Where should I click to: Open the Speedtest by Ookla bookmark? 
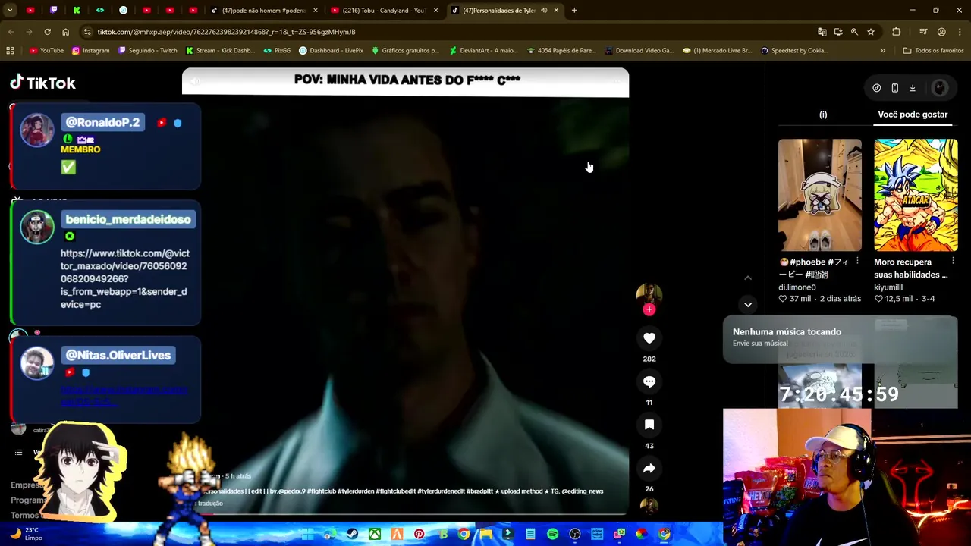793,51
